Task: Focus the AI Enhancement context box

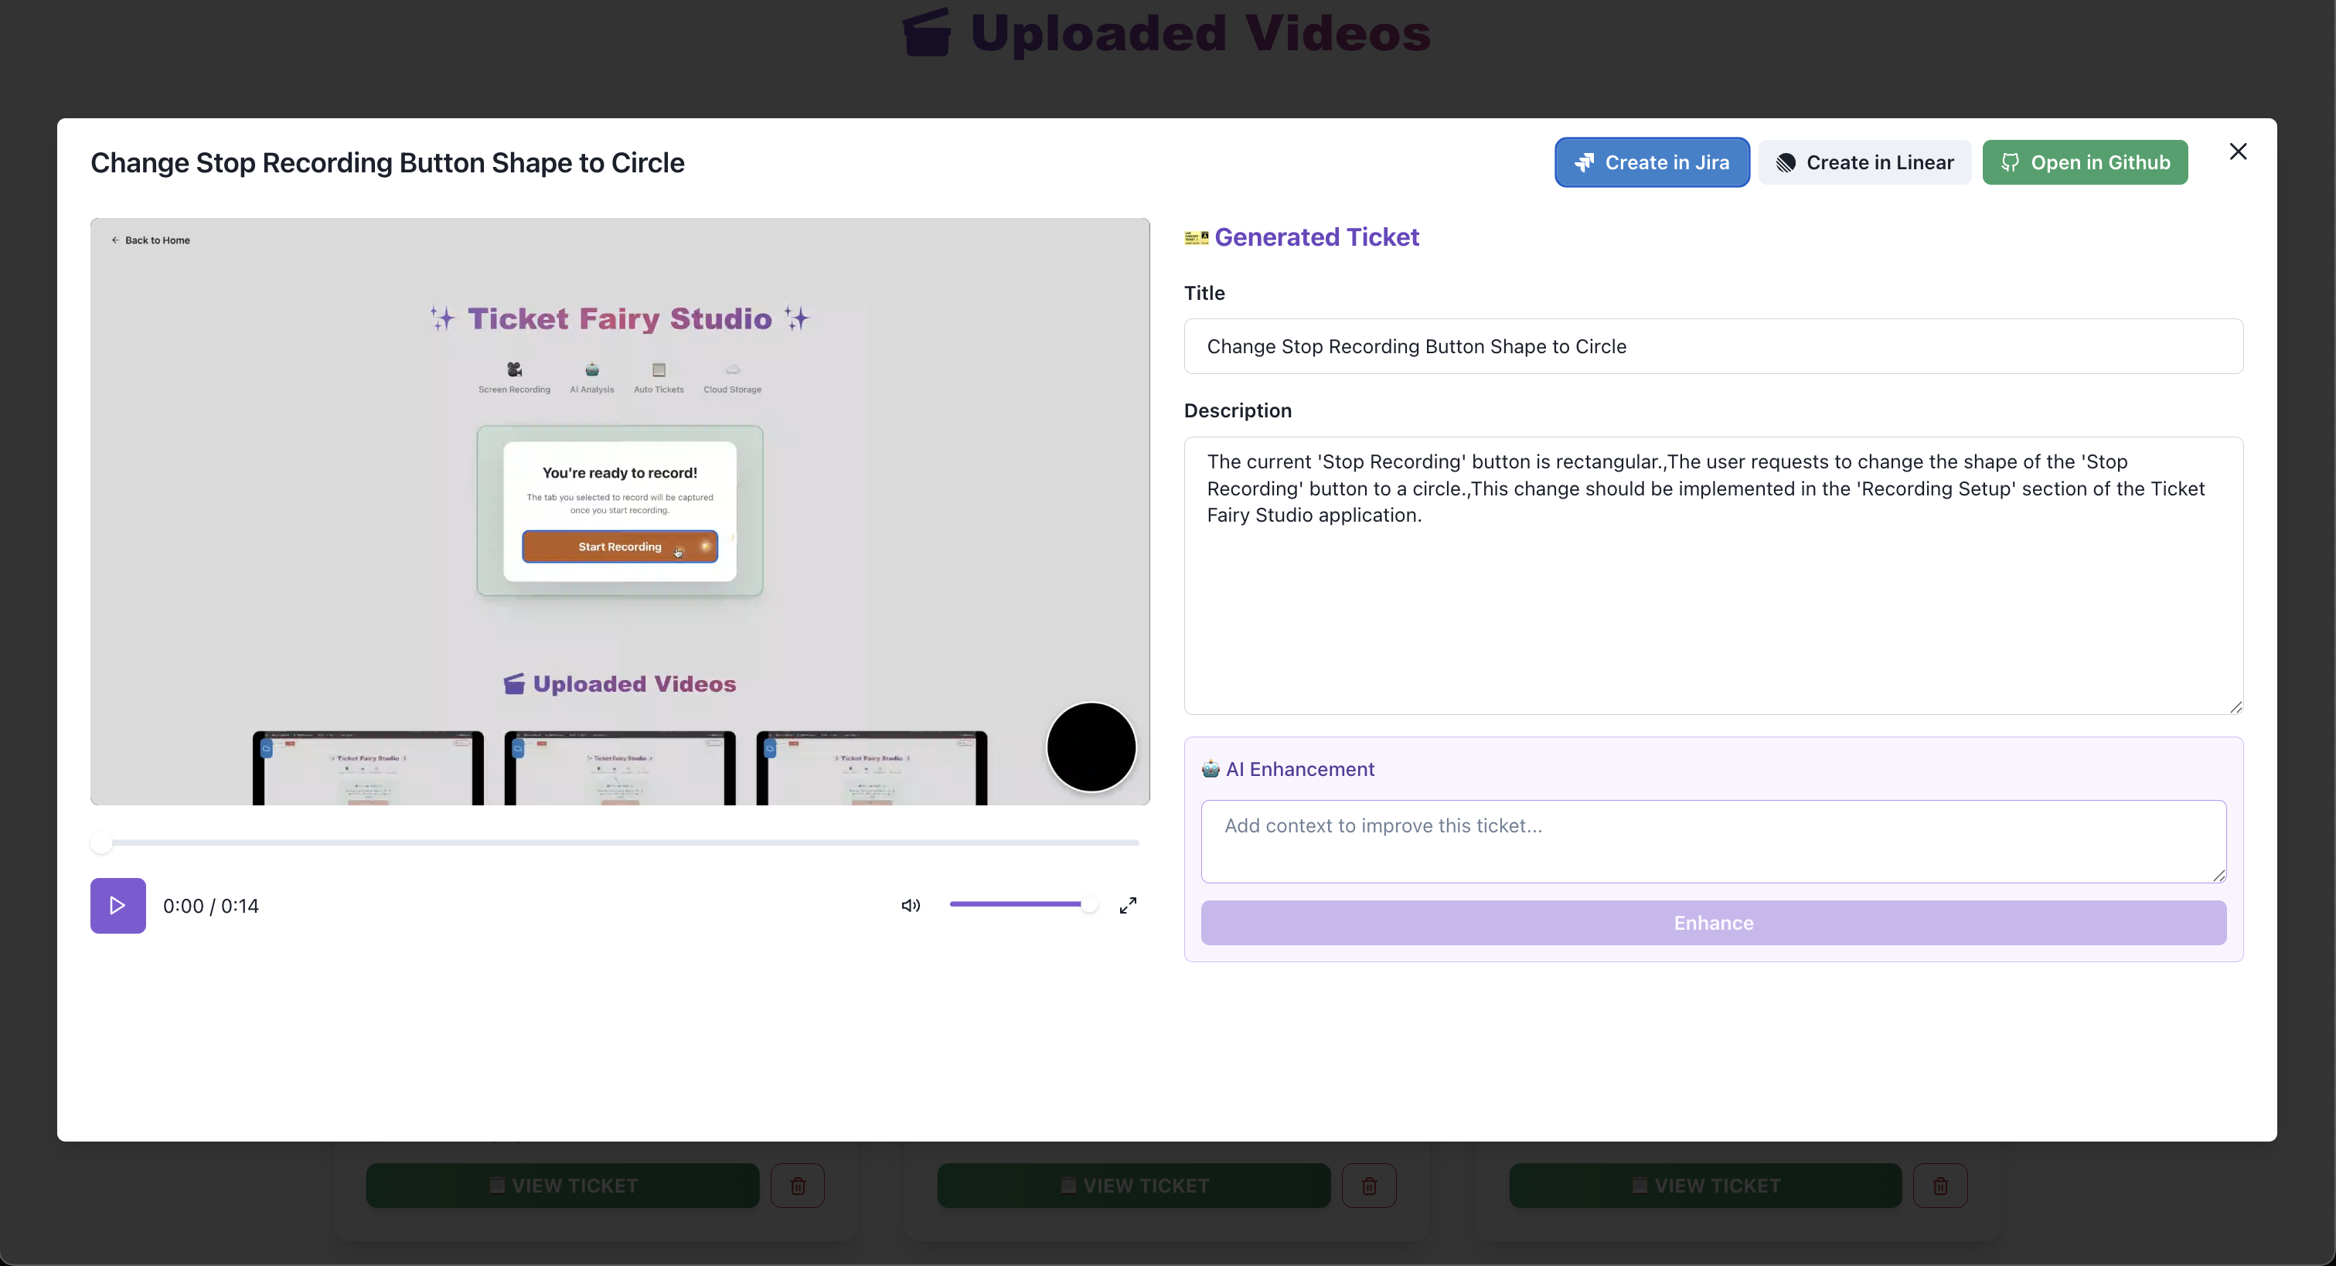Action: 1712,841
